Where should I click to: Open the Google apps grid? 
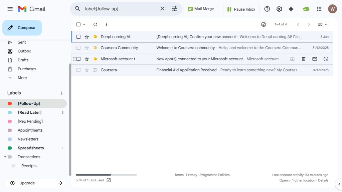319,9
